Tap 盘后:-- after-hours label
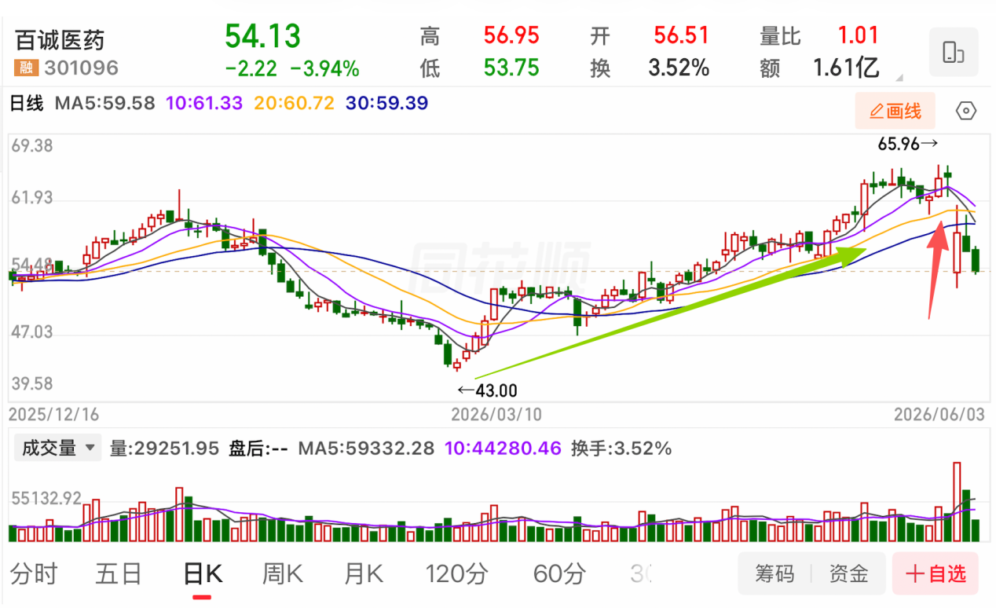Image resolution: width=996 pixels, height=608 pixels. pos(258,449)
